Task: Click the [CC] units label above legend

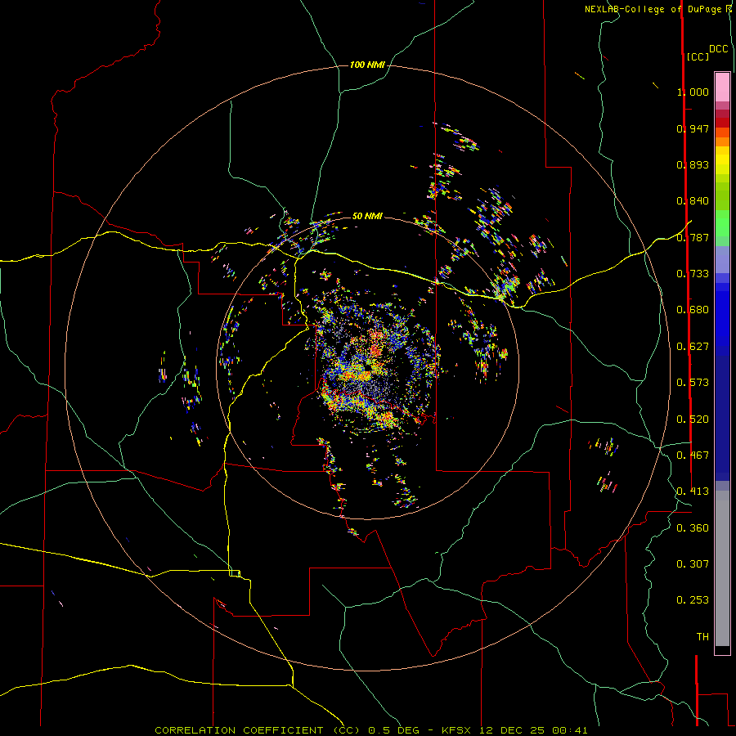Action: (x=698, y=56)
